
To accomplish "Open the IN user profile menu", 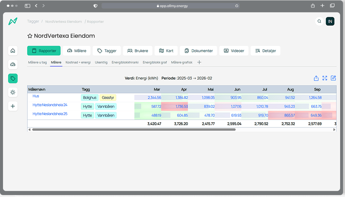I will (330, 22).
